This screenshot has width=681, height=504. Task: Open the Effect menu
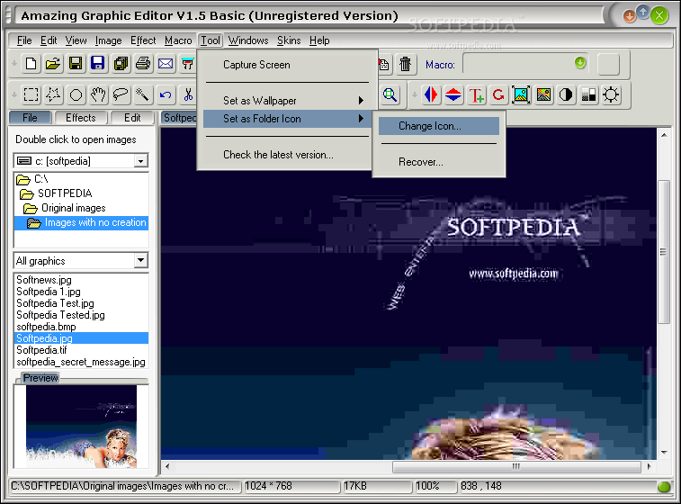point(143,40)
